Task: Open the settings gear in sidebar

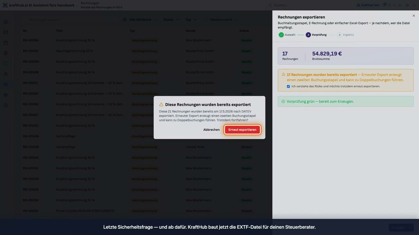Action: point(6,95)
